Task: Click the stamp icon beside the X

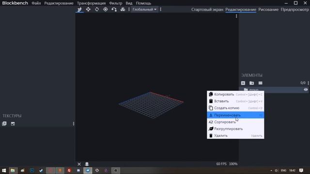Action: click(x=87, y=164)
